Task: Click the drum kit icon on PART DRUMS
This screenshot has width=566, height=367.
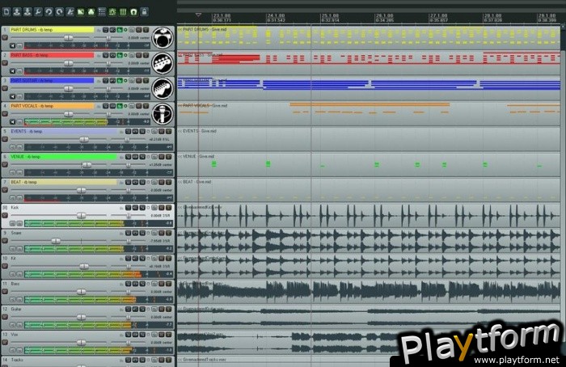Action: pos(163,38)
